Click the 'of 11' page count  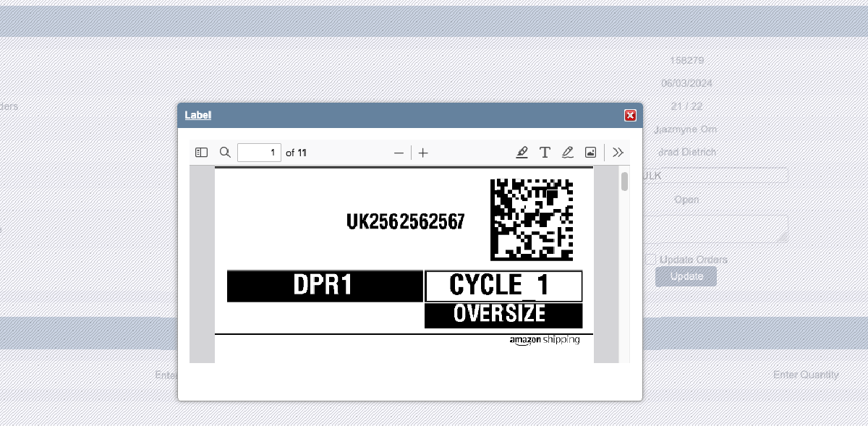(x=297, y=153)
